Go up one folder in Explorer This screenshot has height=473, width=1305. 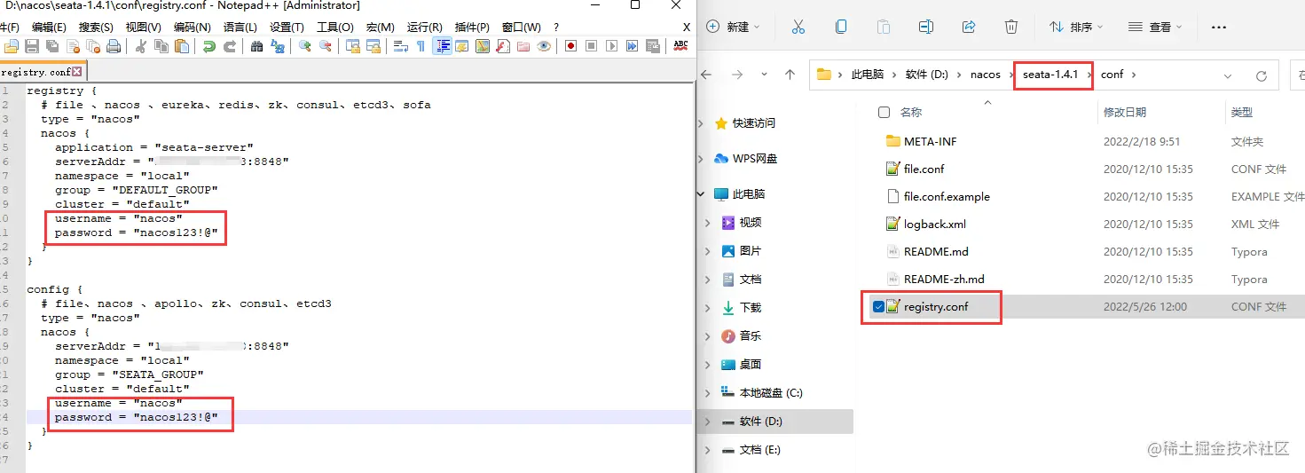[790, 75]
